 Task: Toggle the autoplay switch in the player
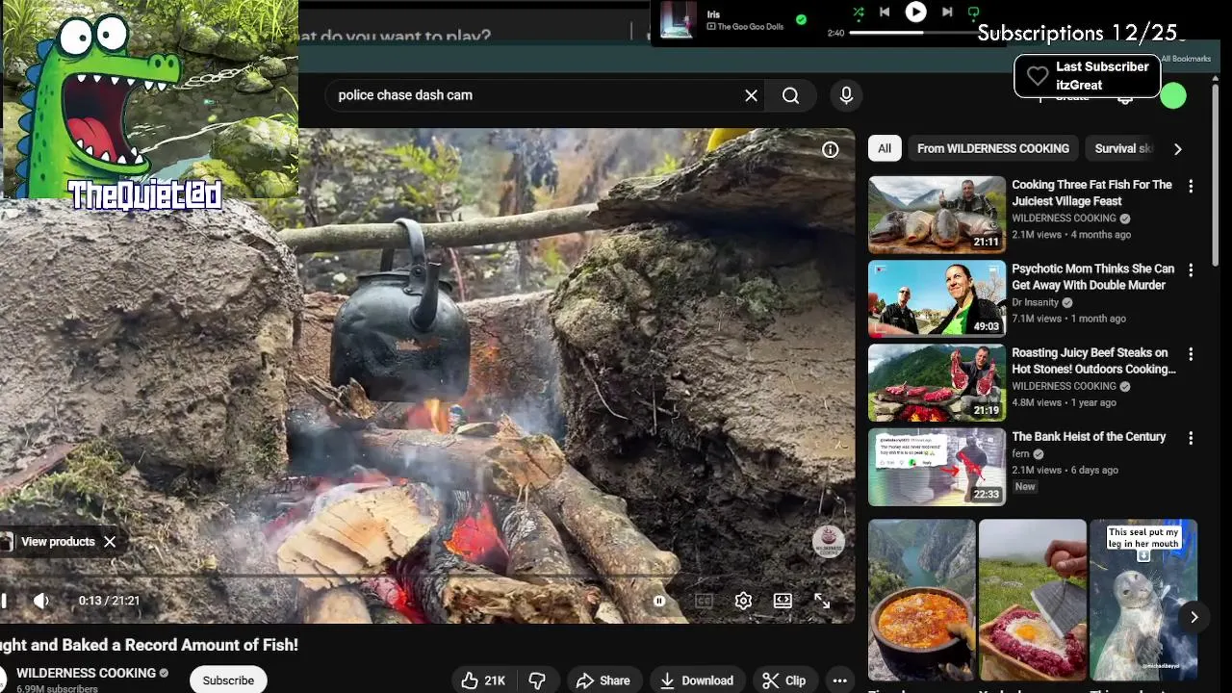[659, 601]
